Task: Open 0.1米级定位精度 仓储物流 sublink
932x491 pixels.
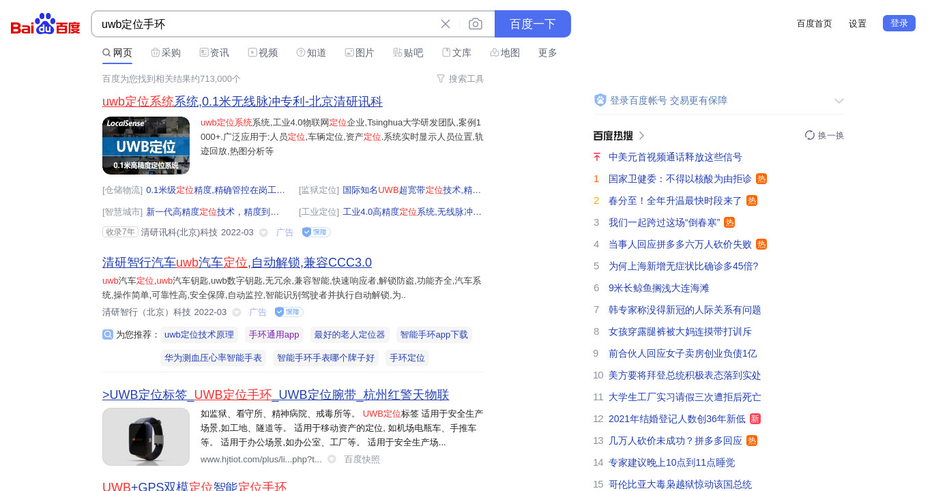Action: 216,190
